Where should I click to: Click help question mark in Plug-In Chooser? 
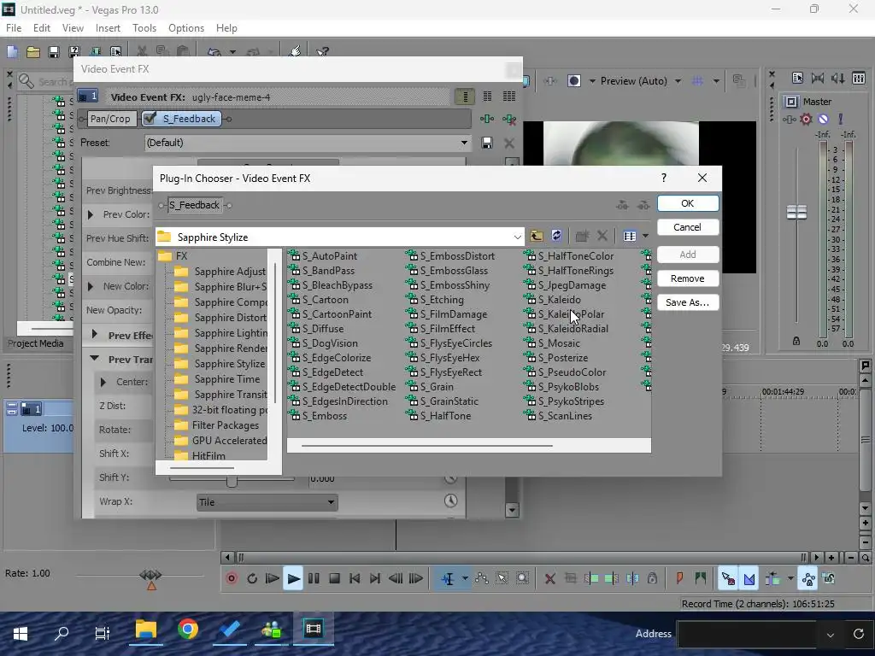tap(663, 178)
